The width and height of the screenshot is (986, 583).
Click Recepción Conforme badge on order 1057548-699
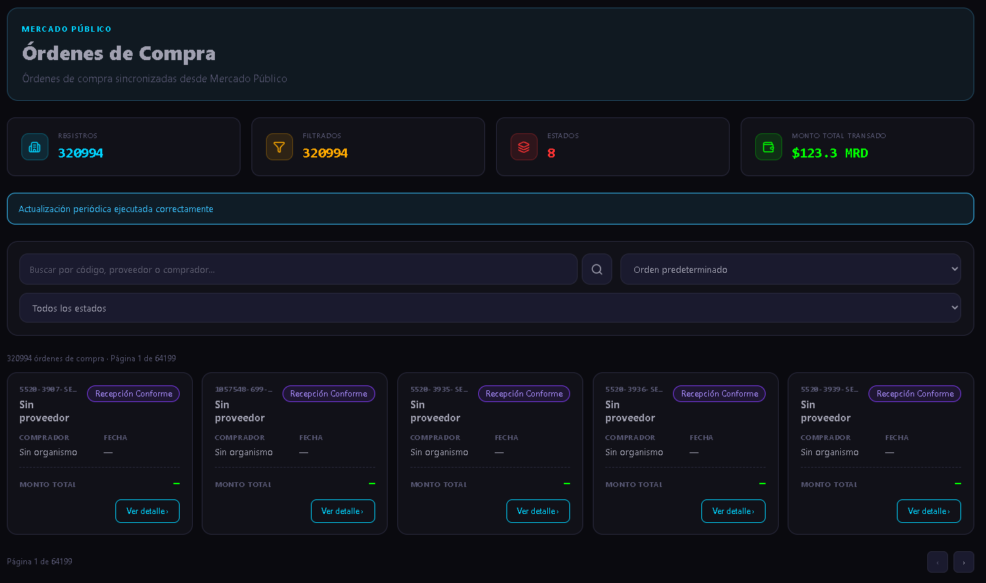point(329,394)
